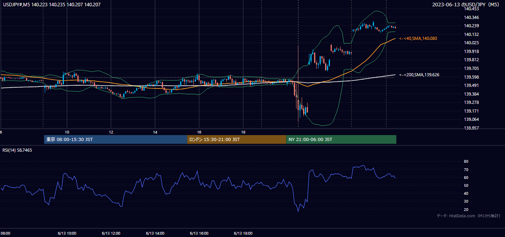Image resolution: width=505 pixels, height=237 pixels.
Task: Select the London 15:30-21:00 JST session bar
Action: 236,139
